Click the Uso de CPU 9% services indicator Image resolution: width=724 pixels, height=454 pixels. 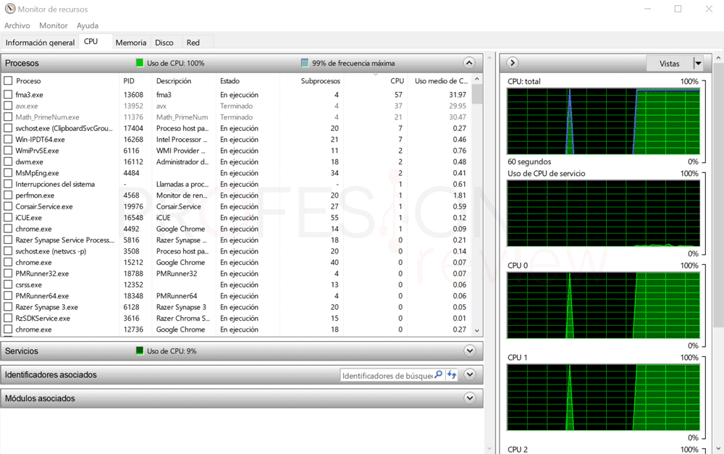click(x=140, y=351)
